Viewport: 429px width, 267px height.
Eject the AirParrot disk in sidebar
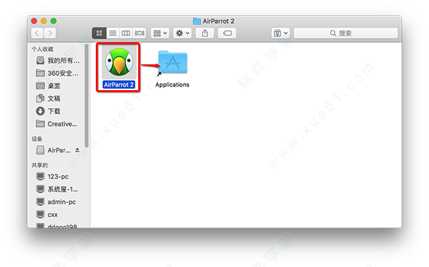click(77, 150)
